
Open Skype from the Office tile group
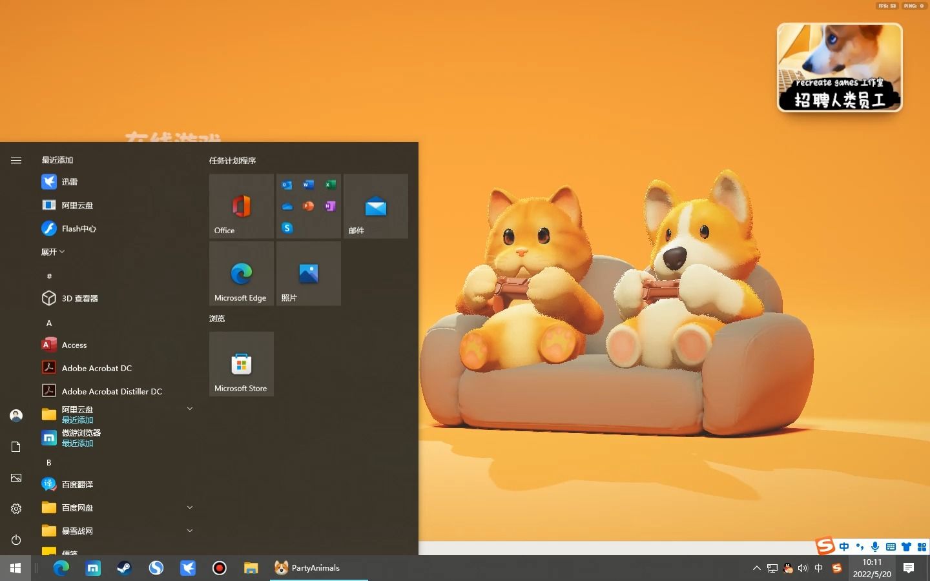click(x=287, y=228)
